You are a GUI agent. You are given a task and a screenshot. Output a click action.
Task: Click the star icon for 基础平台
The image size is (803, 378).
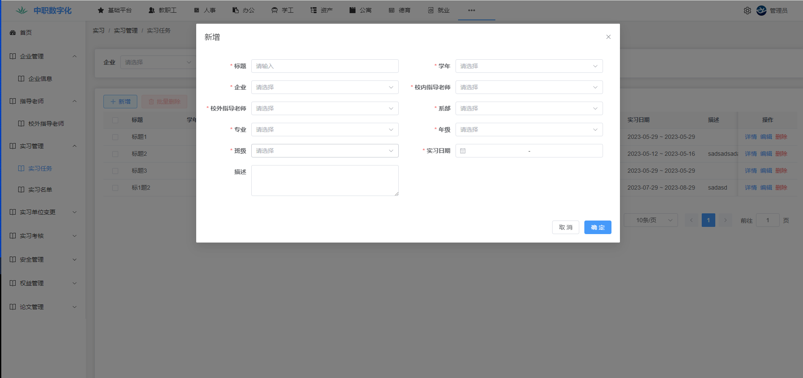click(101, 10)
